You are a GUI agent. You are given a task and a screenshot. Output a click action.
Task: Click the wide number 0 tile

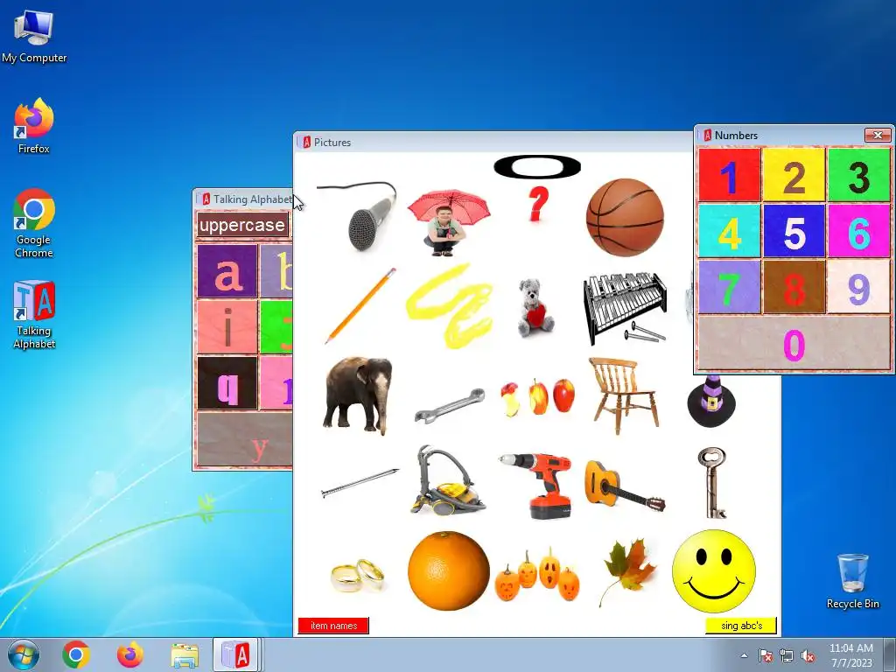point(794,343)
